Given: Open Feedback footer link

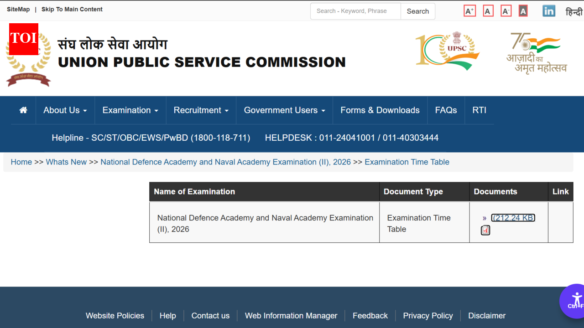Looking at the screenshot, I should tap(370, 315).
